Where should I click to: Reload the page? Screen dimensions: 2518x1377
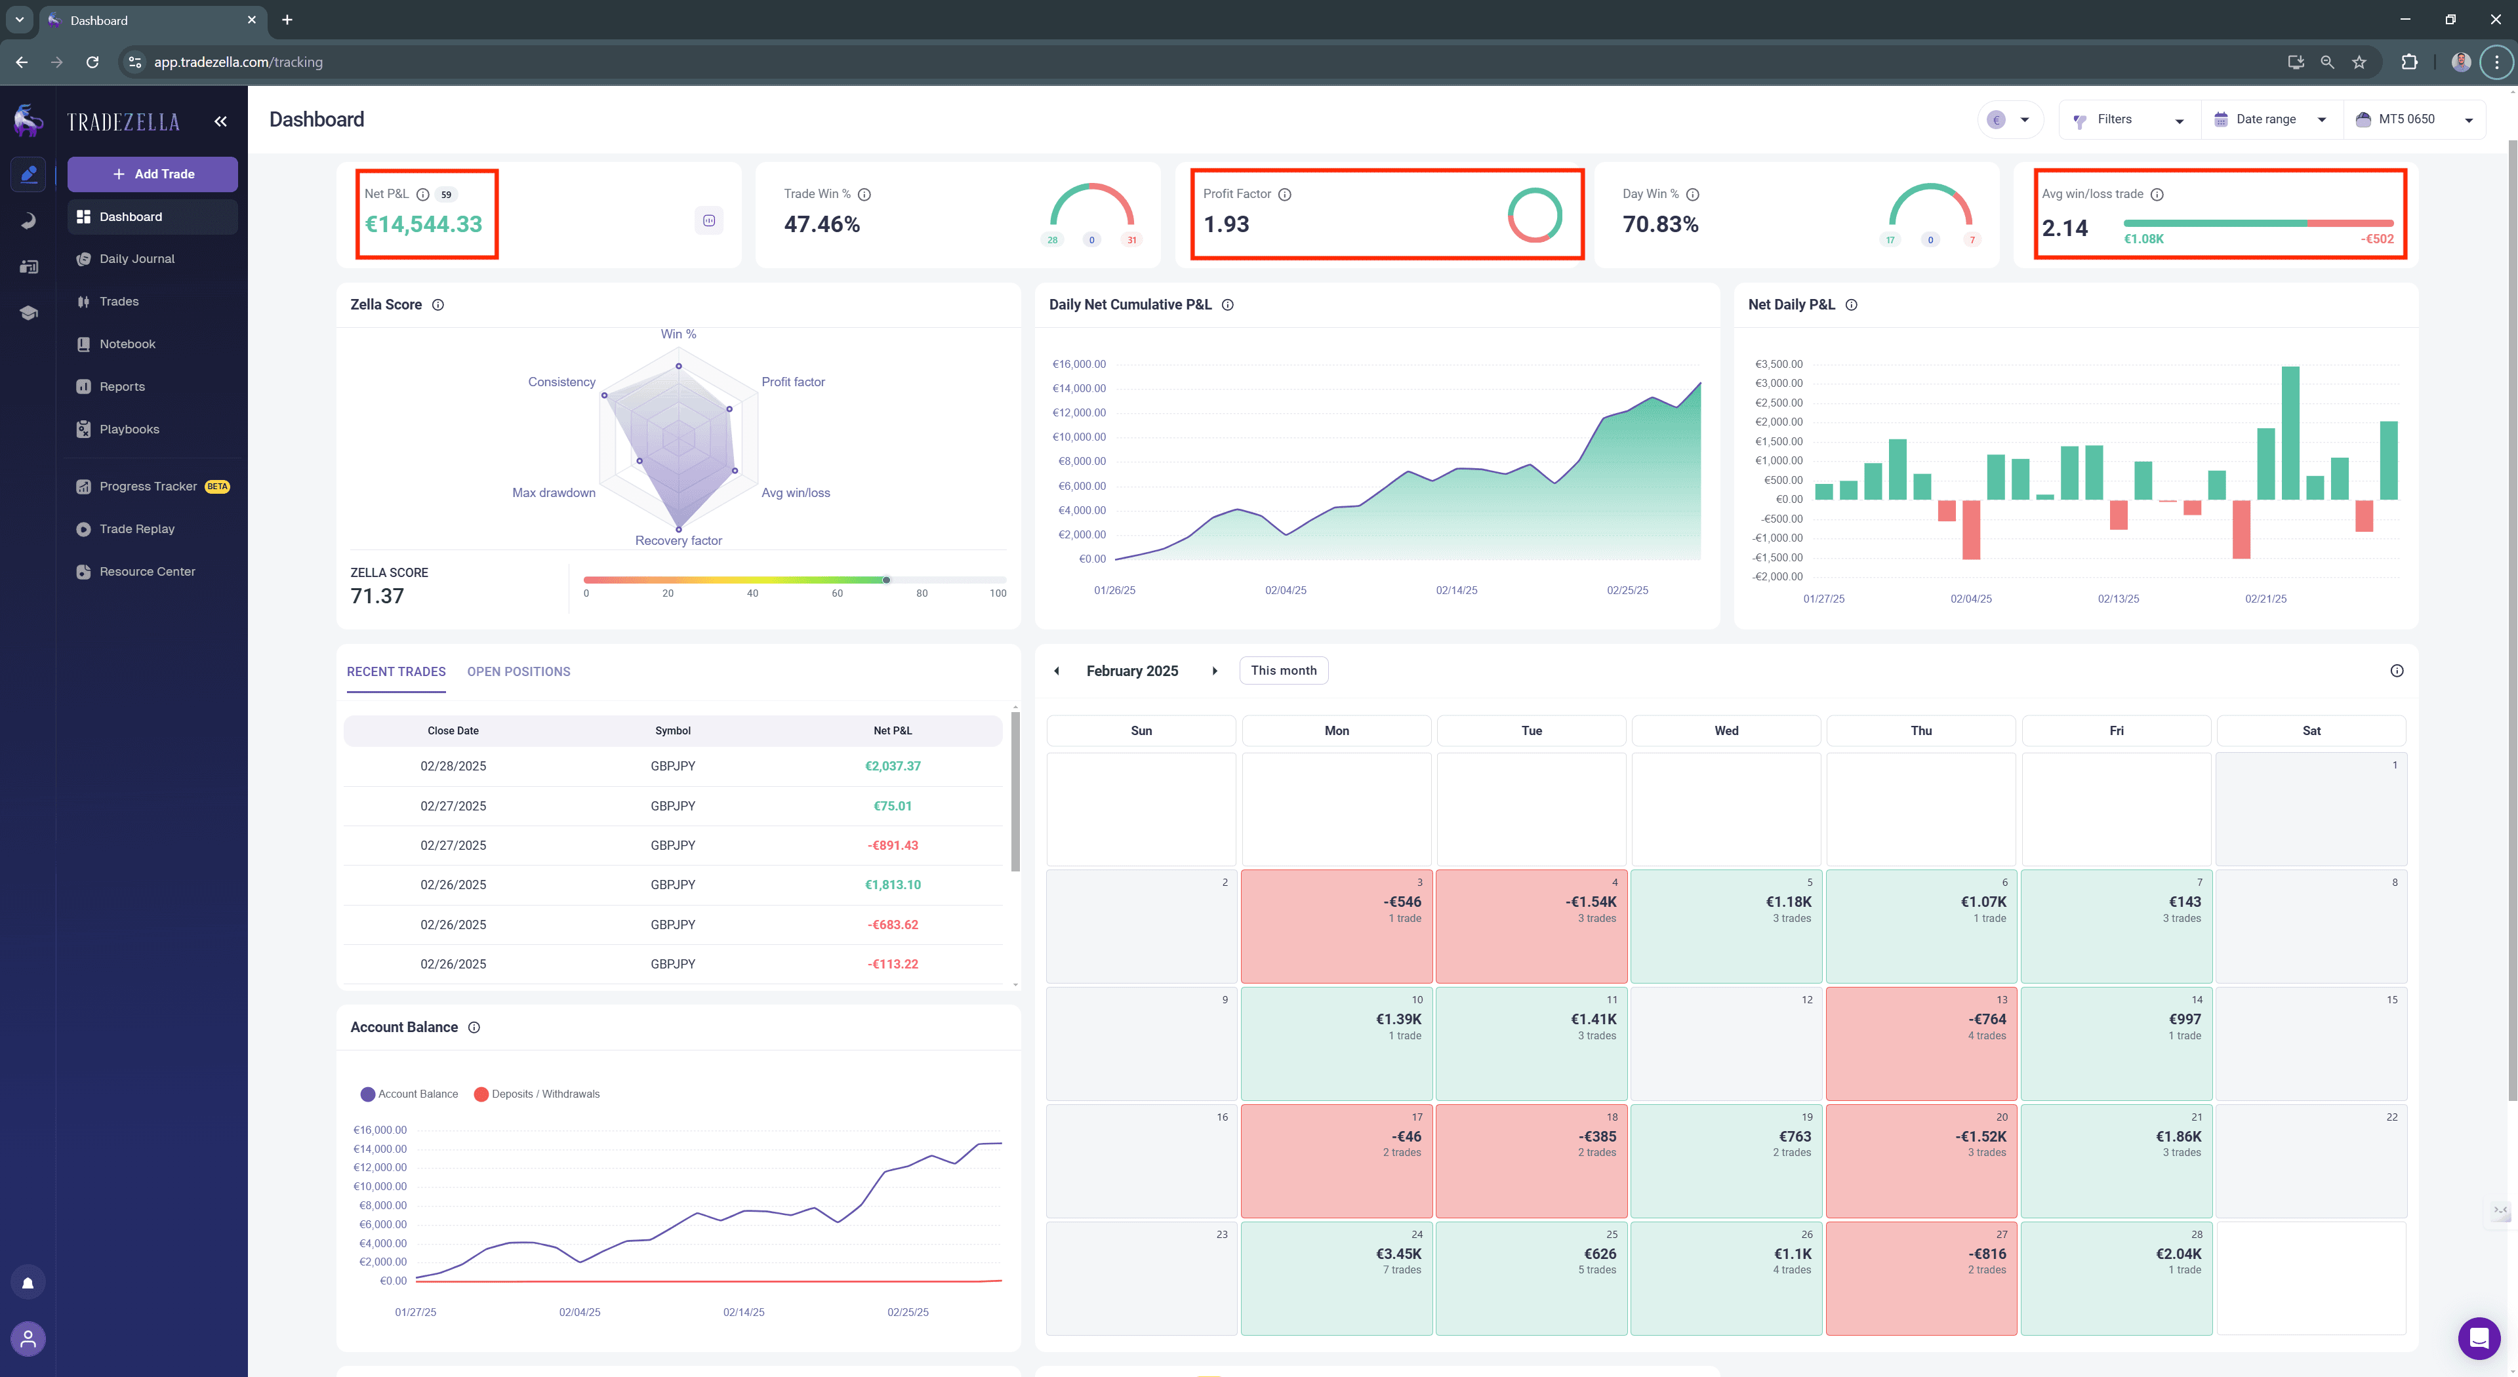pos(92,62)
